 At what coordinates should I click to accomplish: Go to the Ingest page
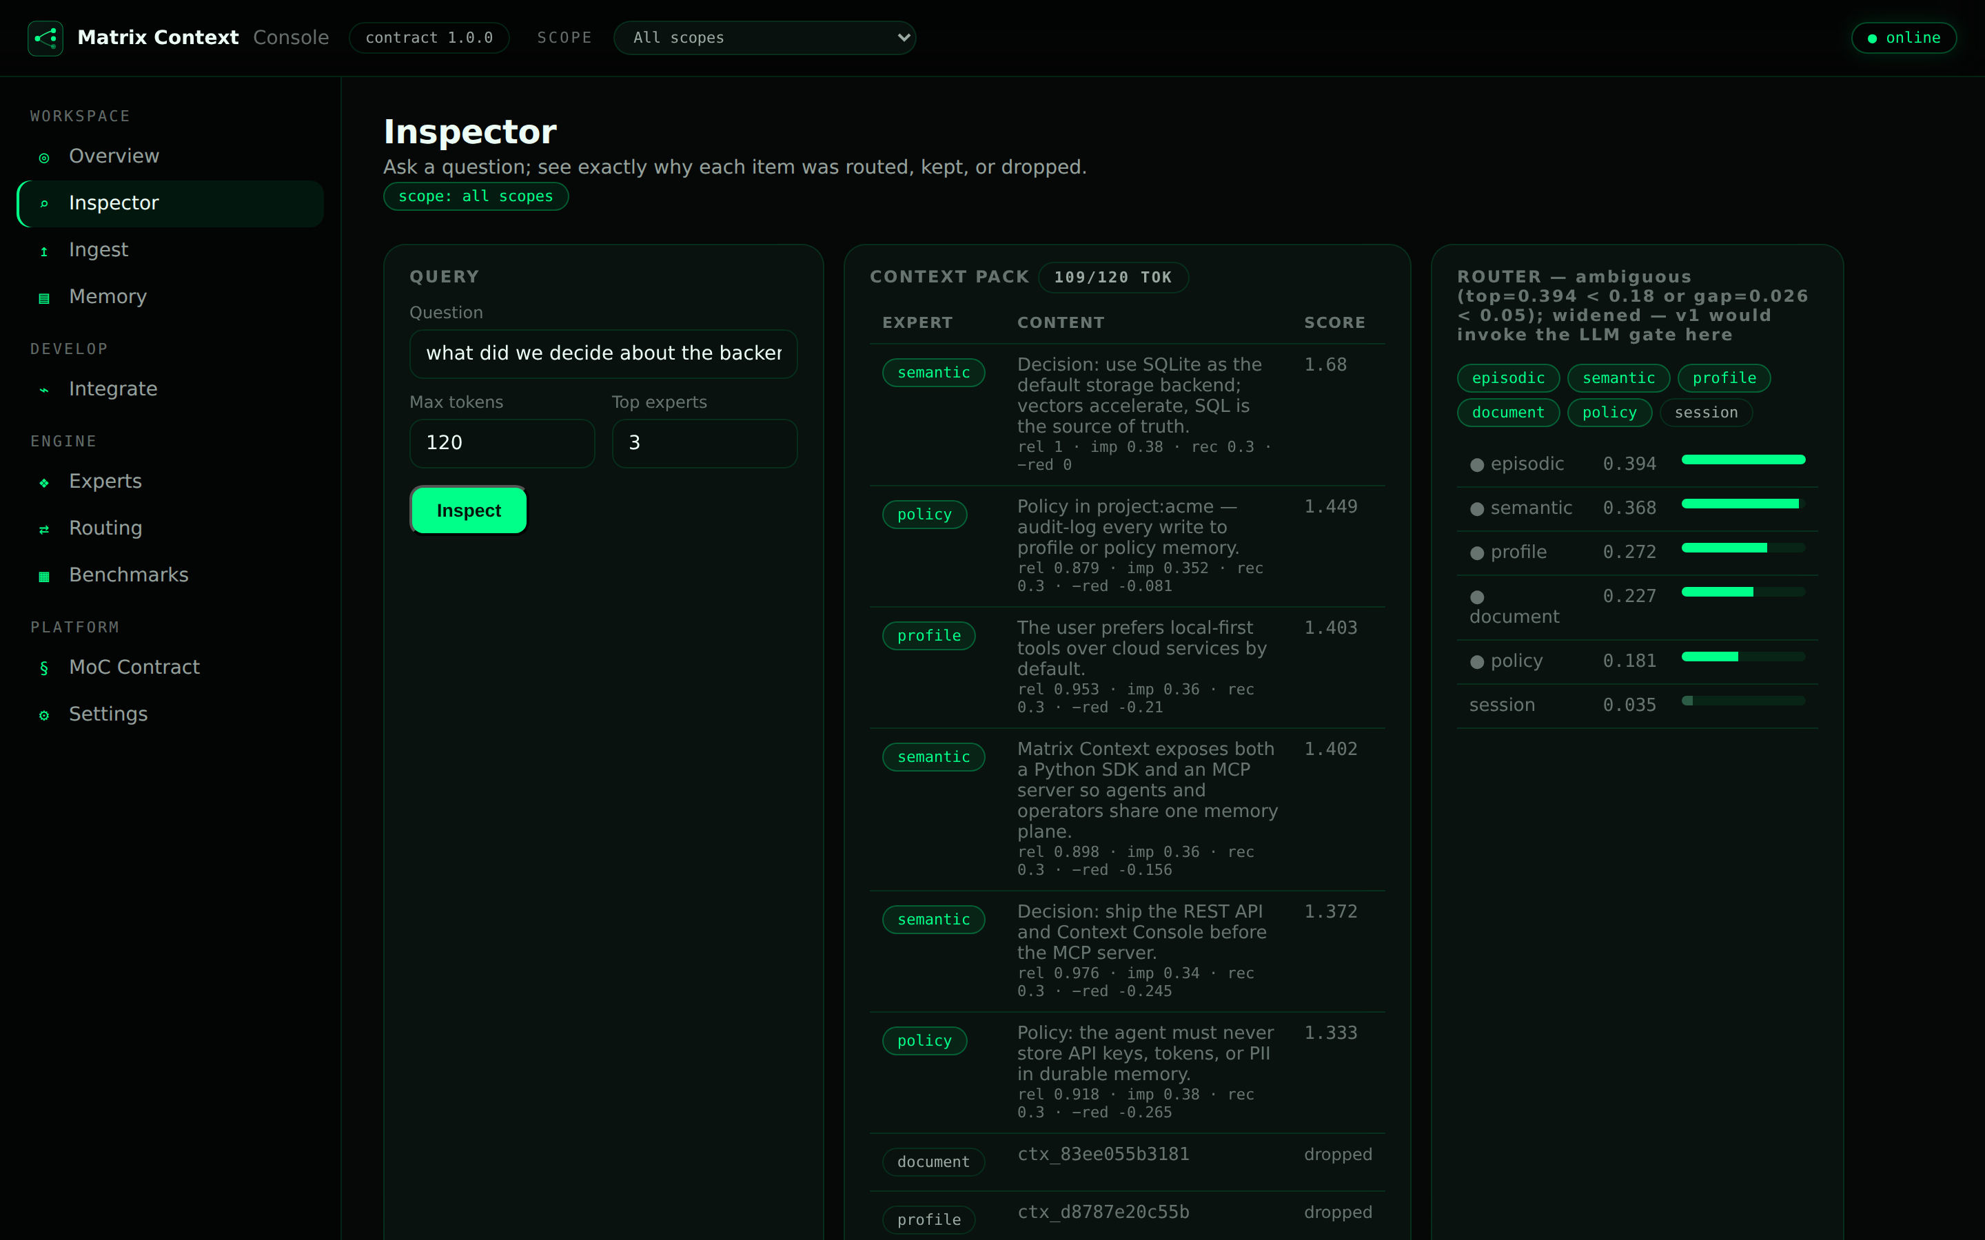point(170,249)
